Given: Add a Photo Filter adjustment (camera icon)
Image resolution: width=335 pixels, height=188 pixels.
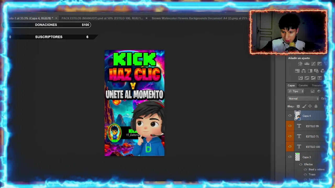Looking at the screenshot, I should (316, 71).
